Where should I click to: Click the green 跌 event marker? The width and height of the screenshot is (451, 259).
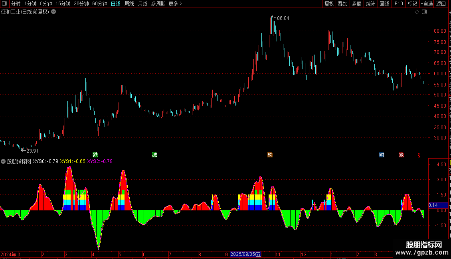[x=95, y=155]
